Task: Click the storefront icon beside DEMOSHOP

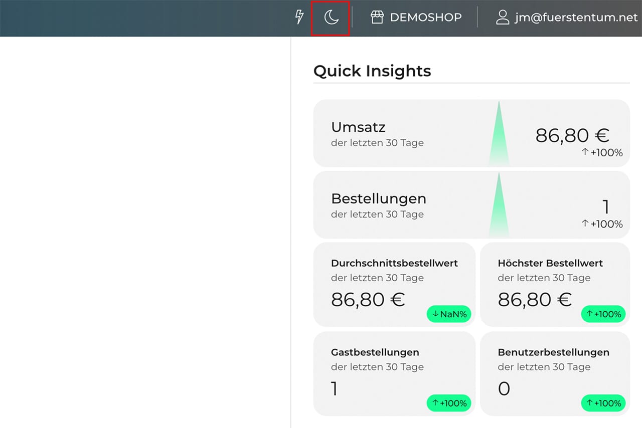Action: click(377, 18)
